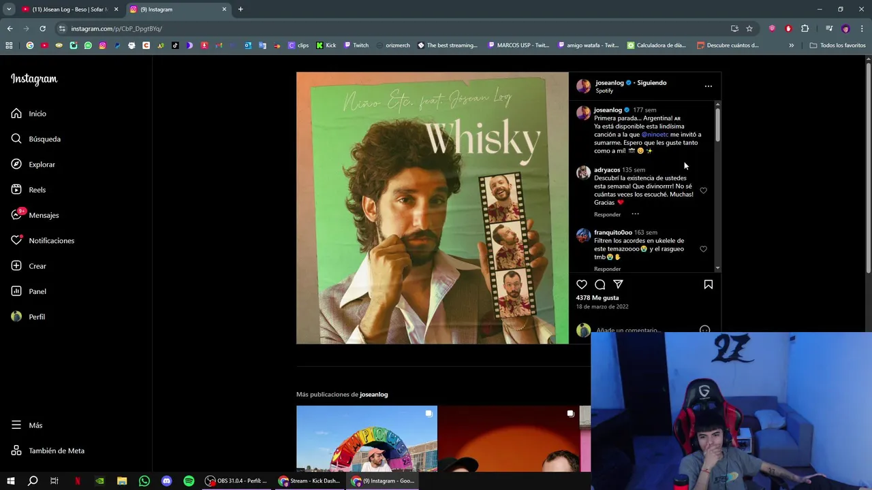Share the post via paper plane icon
Screen dimensions: 872x490
tap(618, 284)
